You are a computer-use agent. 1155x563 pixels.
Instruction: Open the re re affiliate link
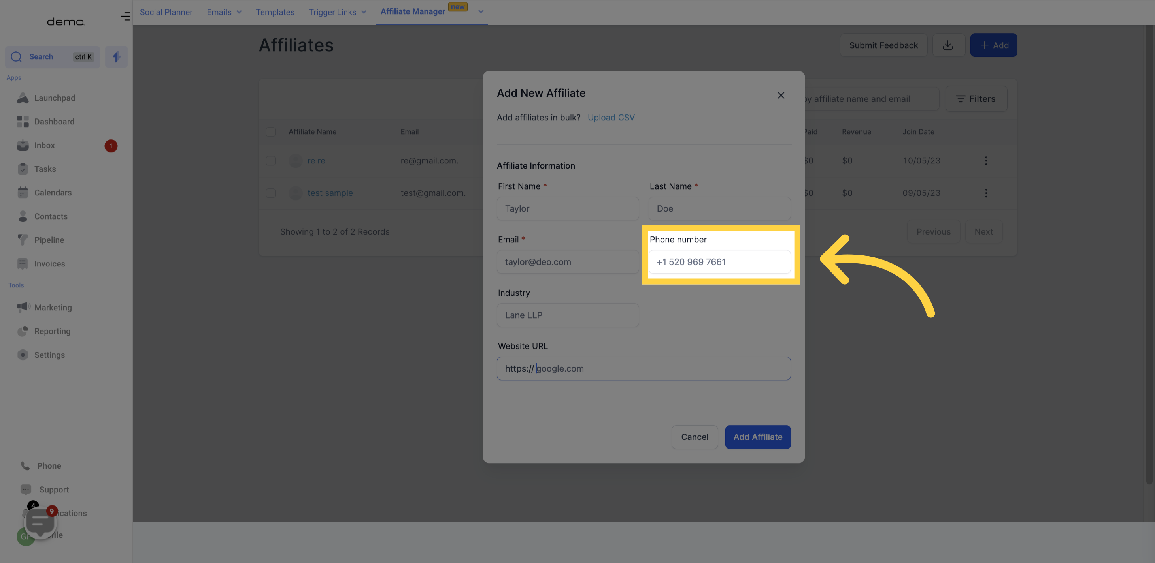coord(316,161)
